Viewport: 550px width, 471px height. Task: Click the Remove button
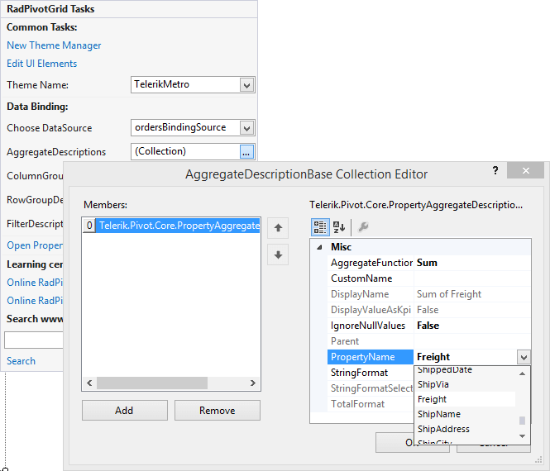tap(218, 411)
